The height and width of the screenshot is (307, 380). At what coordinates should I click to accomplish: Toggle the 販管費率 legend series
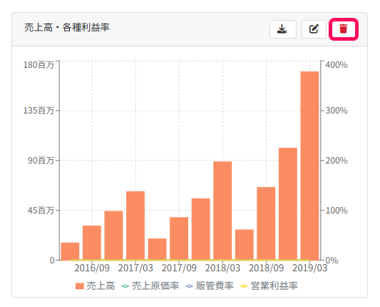coord(209,286)
